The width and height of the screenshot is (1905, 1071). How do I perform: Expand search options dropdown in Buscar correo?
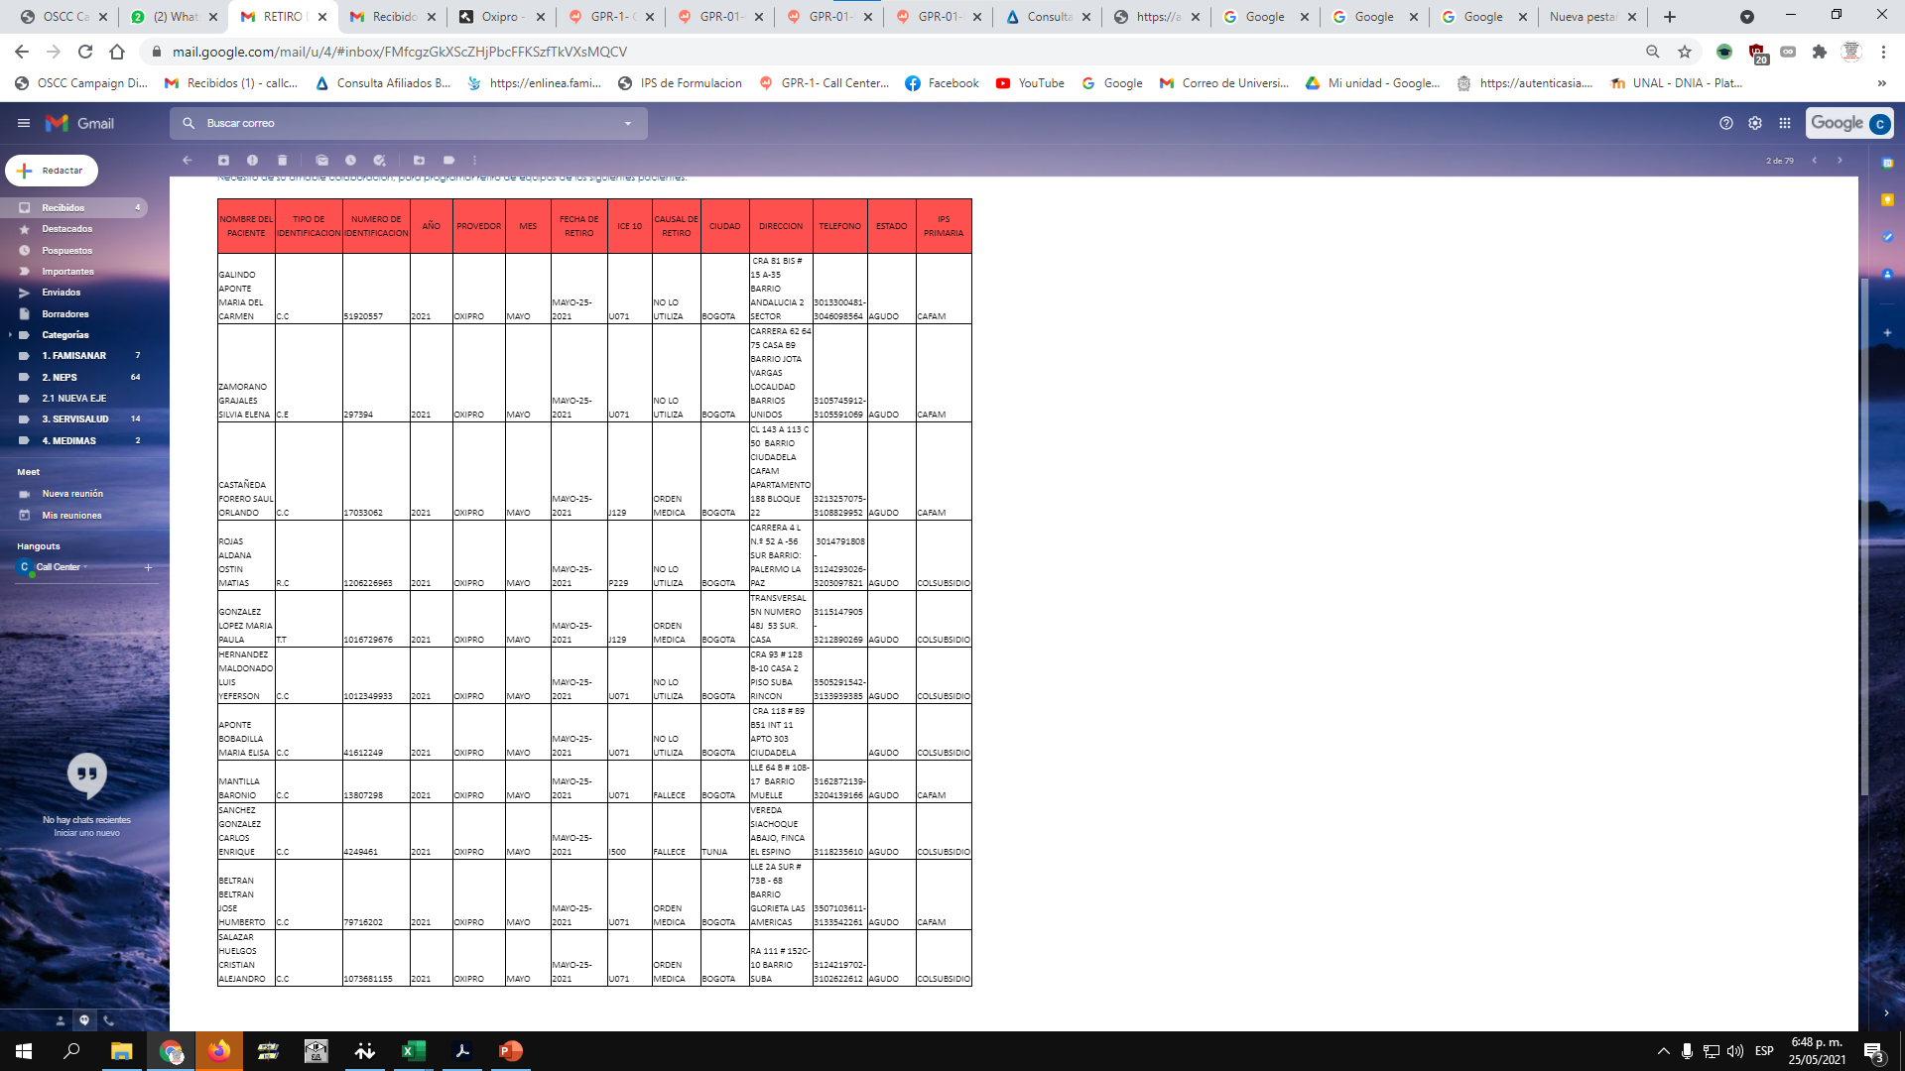(628, 123)
